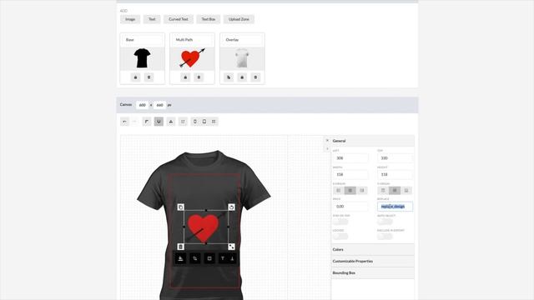Click the canvas height field showing 660
534x300 pixels.
[x=159, y=105]
